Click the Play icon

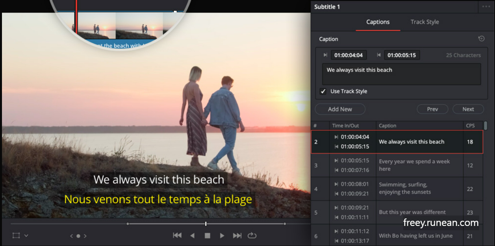(222, 235)
